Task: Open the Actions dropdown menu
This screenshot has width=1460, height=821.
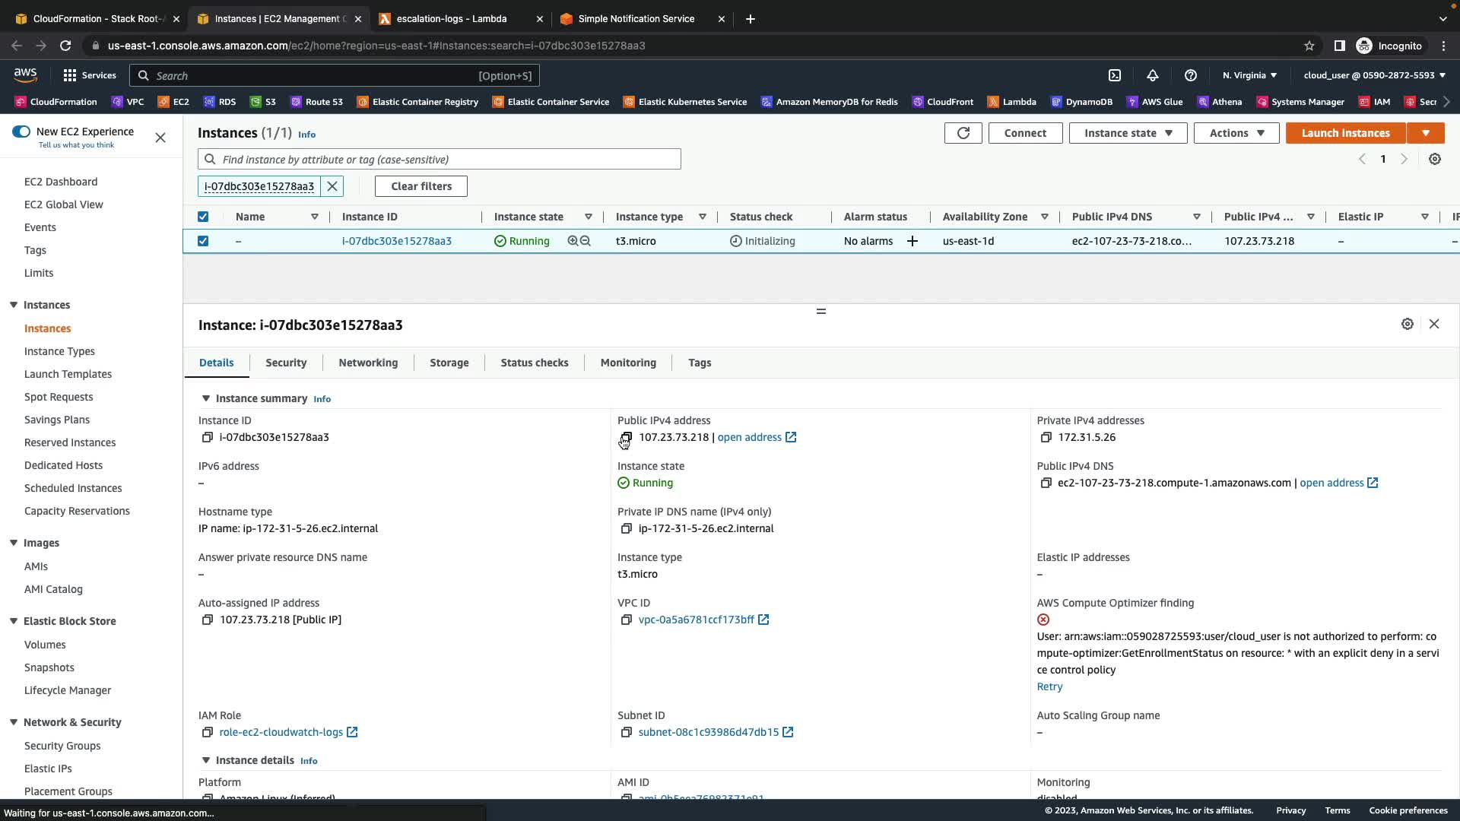Action: [1236, 133]
